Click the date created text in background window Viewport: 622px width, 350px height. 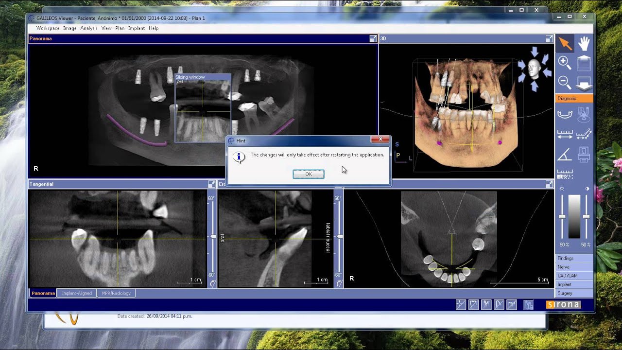[x=155, y=316]
